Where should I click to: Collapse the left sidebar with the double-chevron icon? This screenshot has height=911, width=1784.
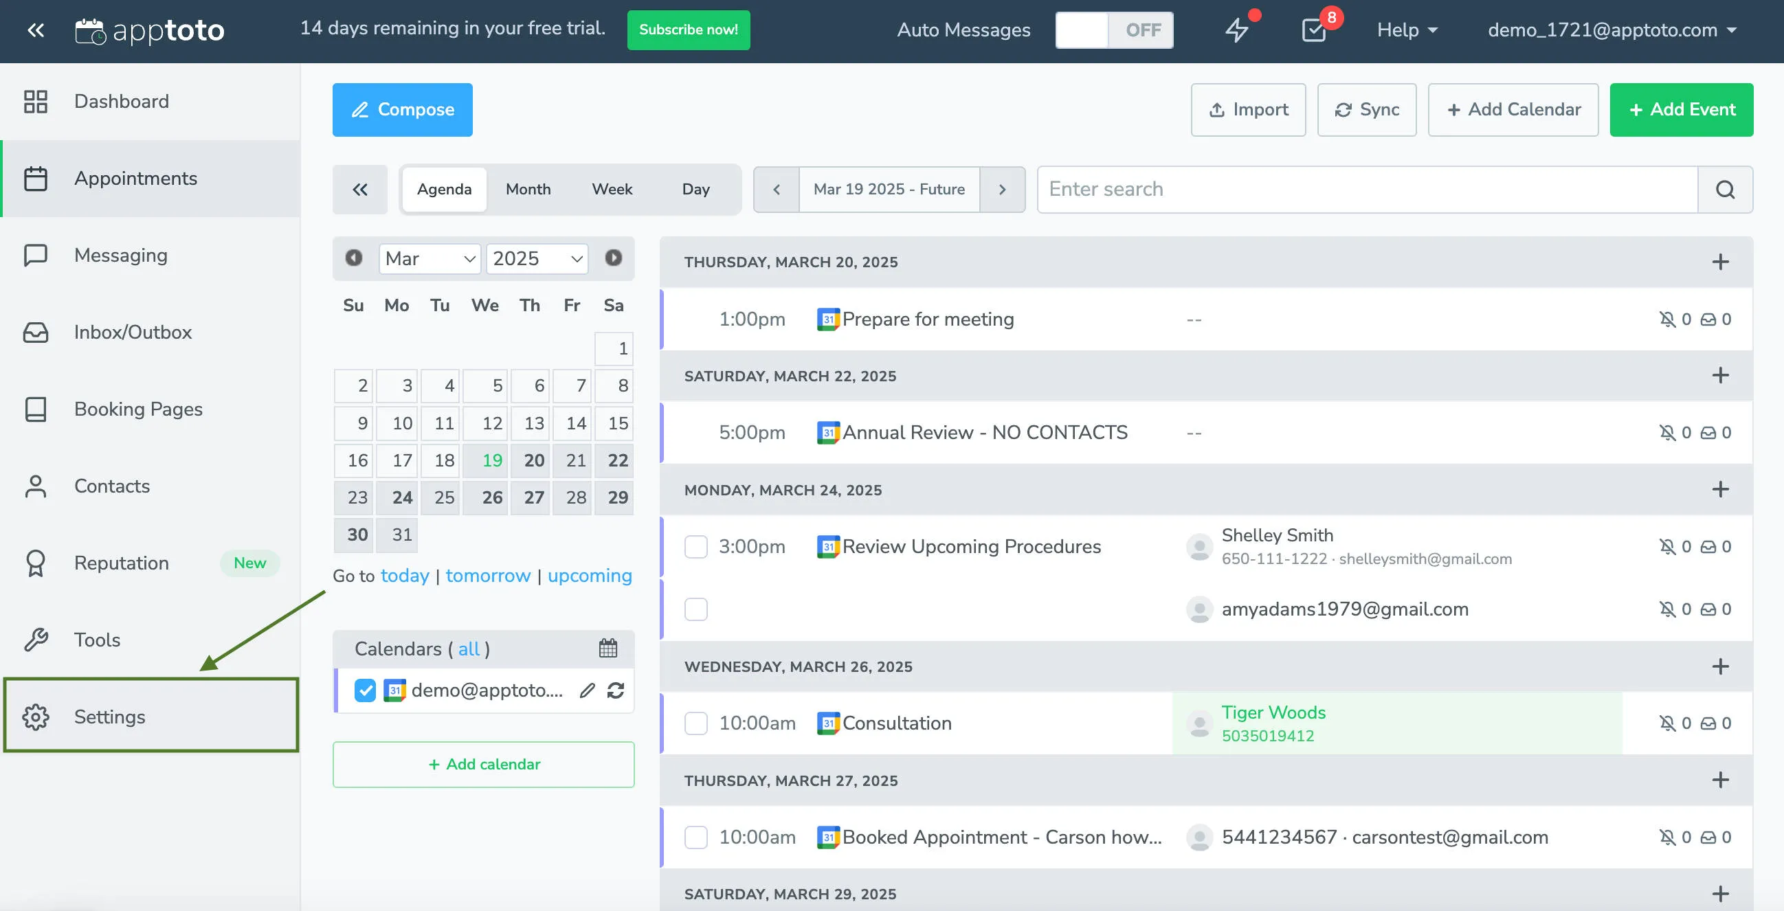[x=35, y=30]
